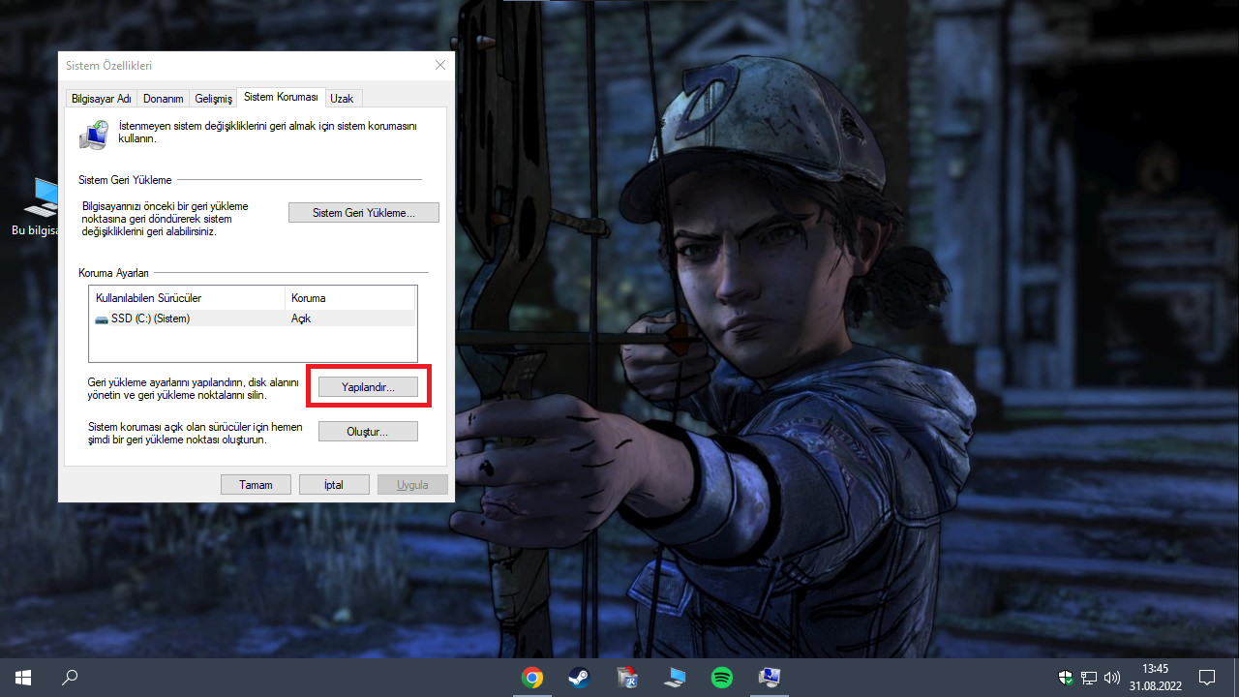The height and width of the screenshot is (697, 1239).
Task: Select the Sistem Koruması tab
Action: pyautogui.click(x=281, y=97)
